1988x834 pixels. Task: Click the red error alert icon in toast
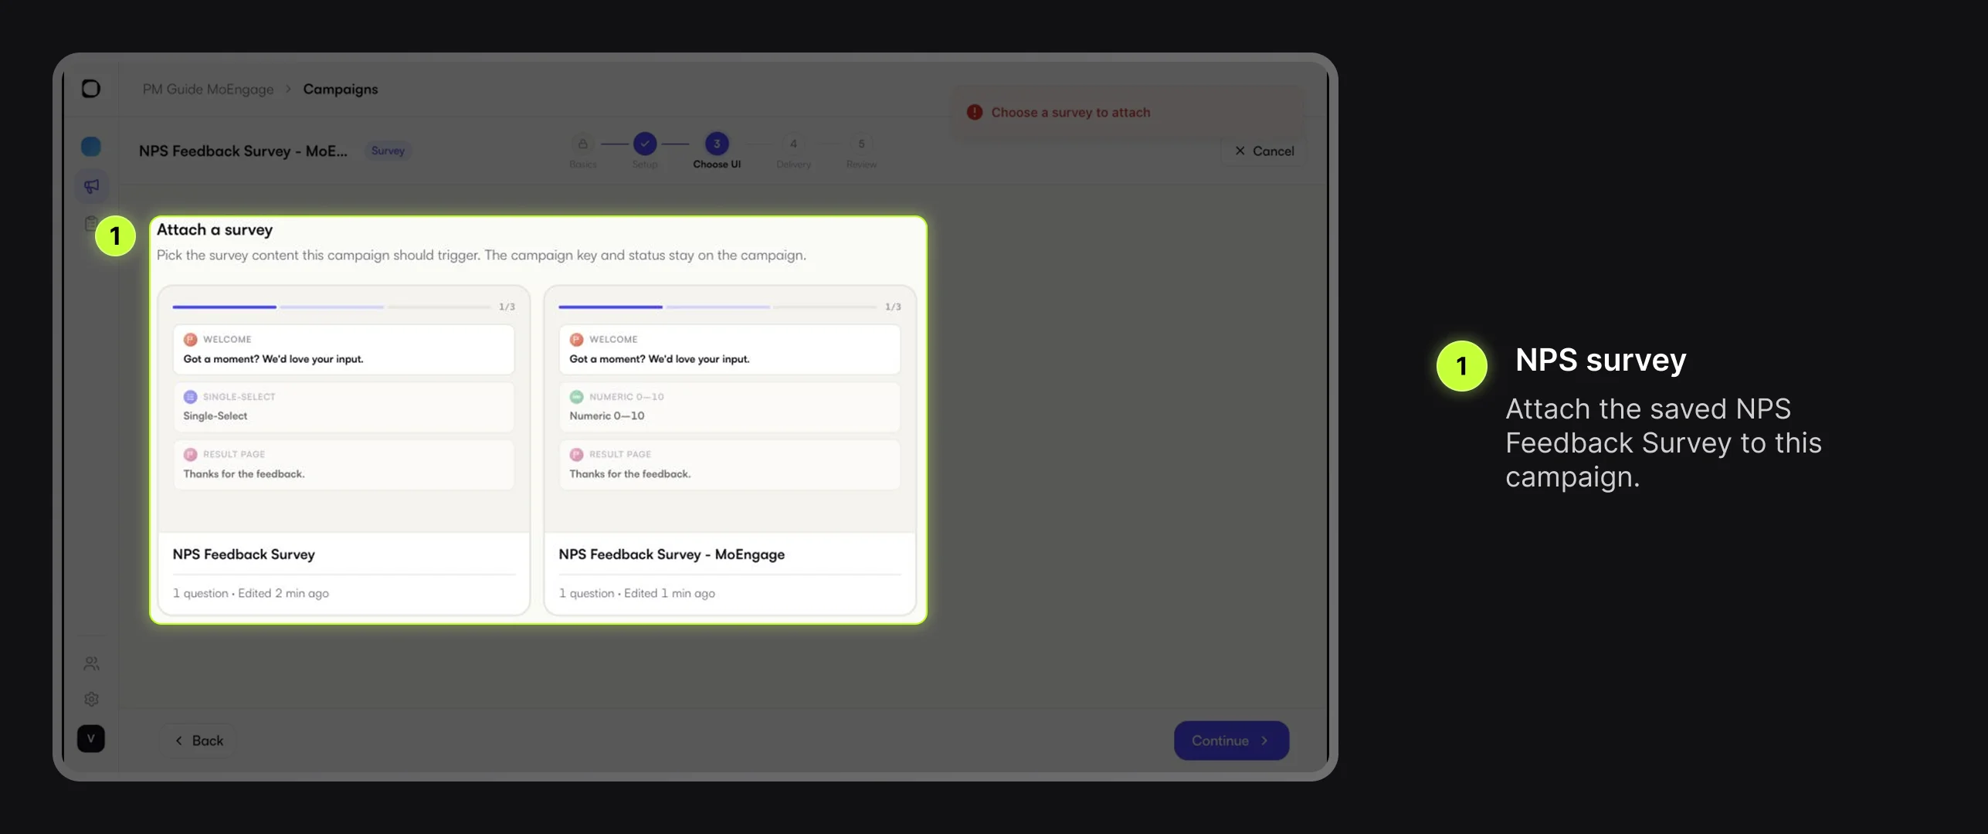click(x=975, y=113)
